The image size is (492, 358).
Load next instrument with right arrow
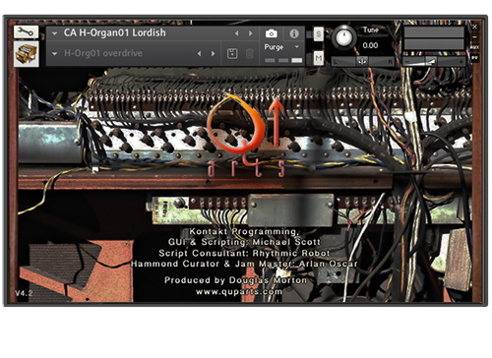click(250, 33)
